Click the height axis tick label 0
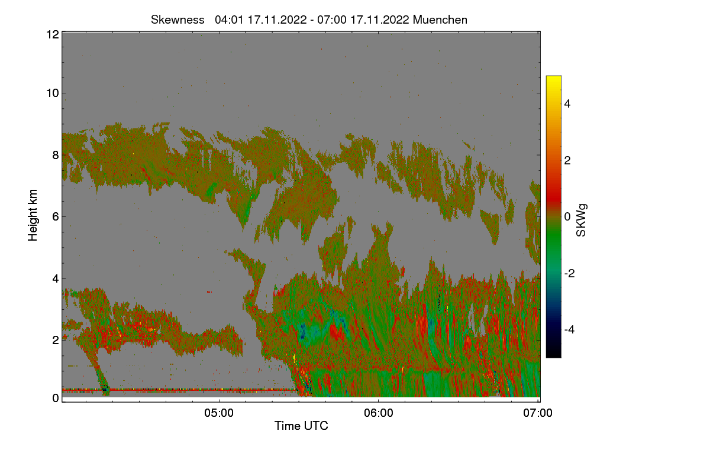 (56, 398)
